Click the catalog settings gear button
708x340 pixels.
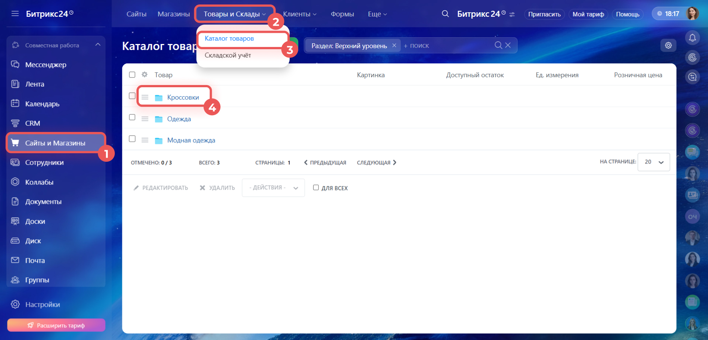pyautogui.click(x=668, y=45)
